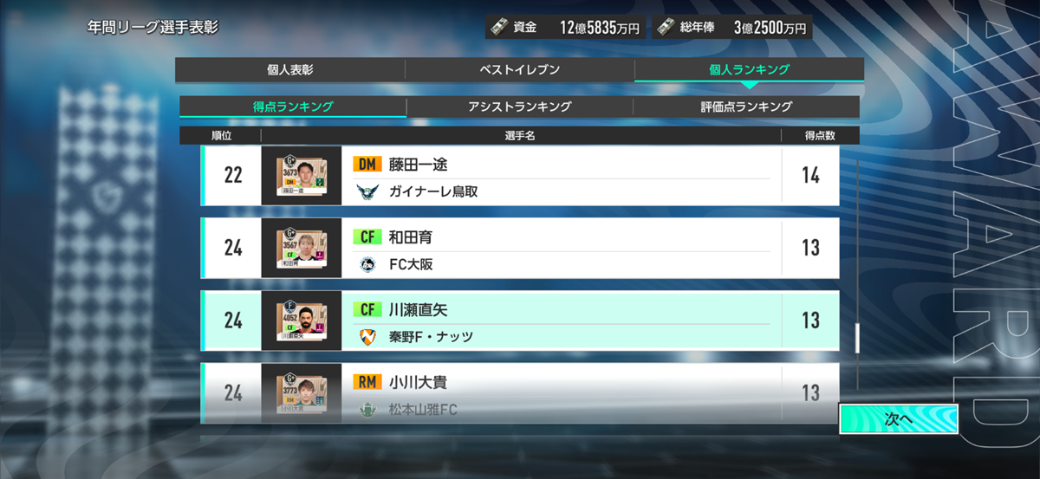Click the FC大阪 club emblem
Image resolution: width=1040 pixels, height=479 pixels.
367,264
